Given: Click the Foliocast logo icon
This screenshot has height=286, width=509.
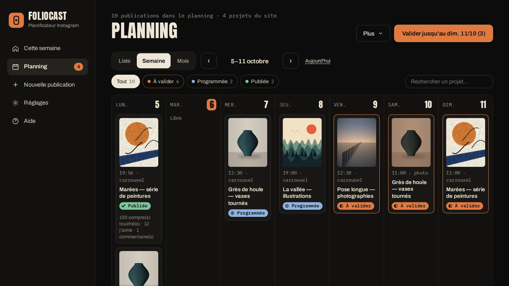Looking at the screenshot, I should (x=16, y=20).
